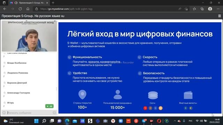Open the Mail app from taskbar
223x125 pixels.
(75, 121)
